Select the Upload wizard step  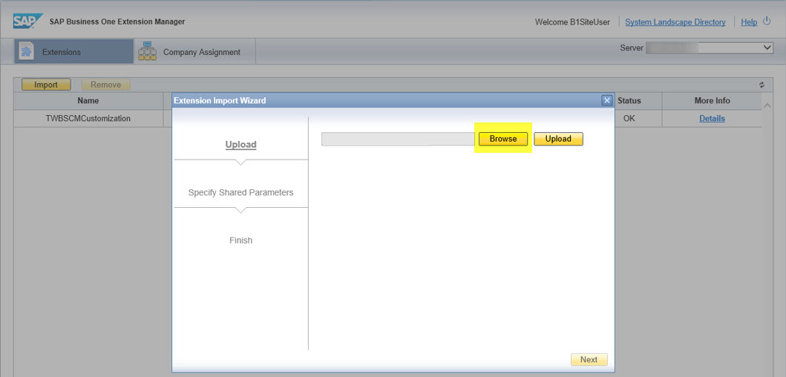pos(240,145)
